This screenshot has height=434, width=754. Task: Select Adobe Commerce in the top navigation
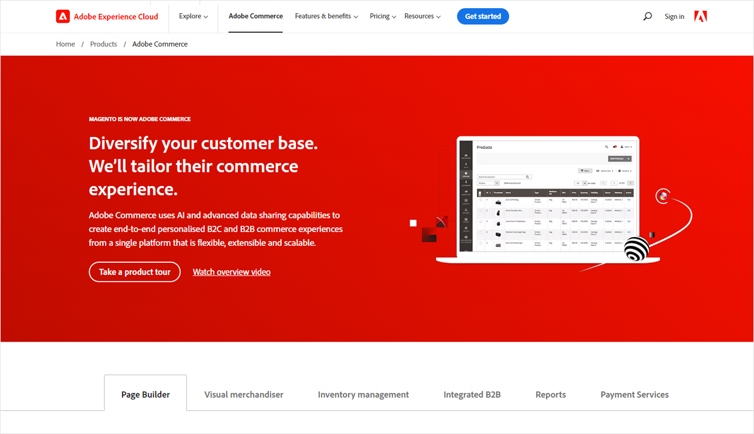256,16
